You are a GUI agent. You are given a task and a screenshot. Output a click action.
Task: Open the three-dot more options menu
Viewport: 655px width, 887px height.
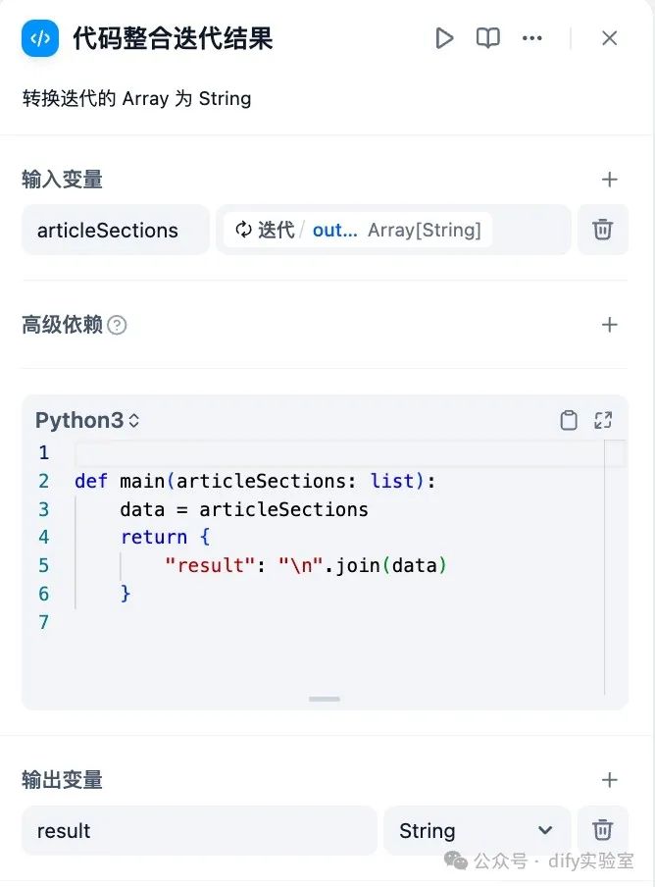click(x=532, y=38)
